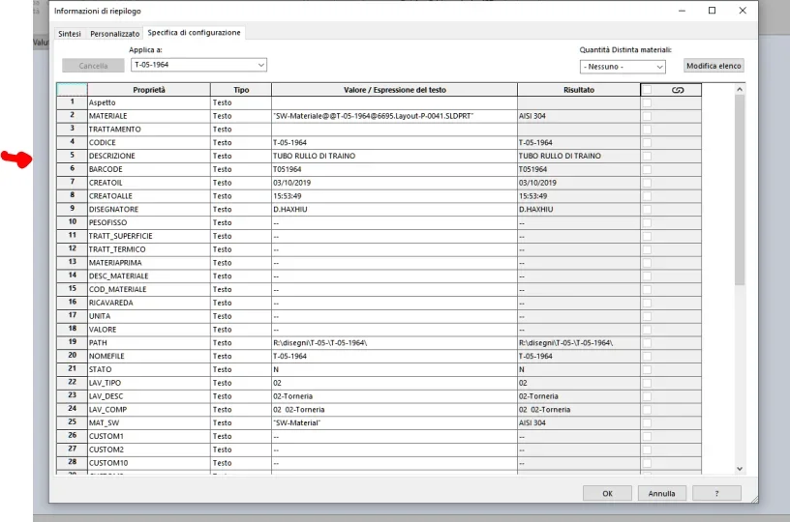Maximize the Informazioni di riepilogo dialog

(x=712, y=11)
